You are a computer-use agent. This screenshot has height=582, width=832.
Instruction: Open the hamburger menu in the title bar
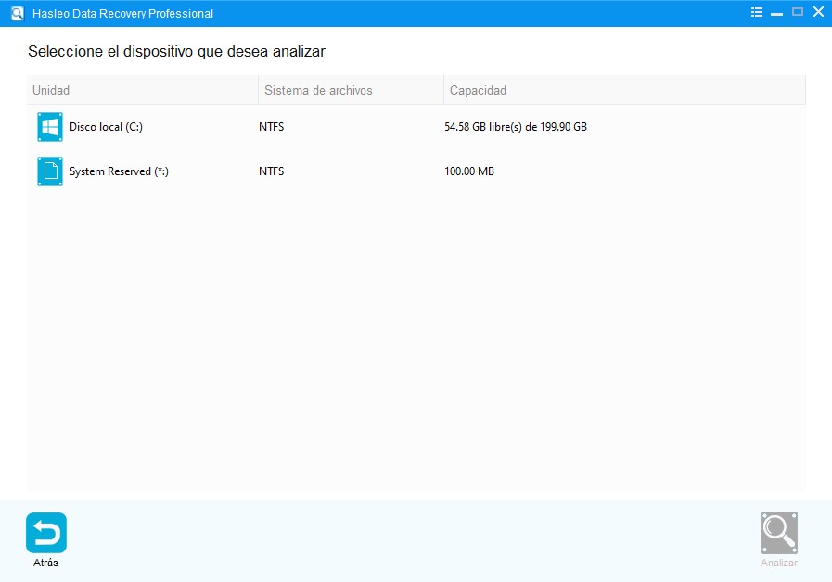756,12
